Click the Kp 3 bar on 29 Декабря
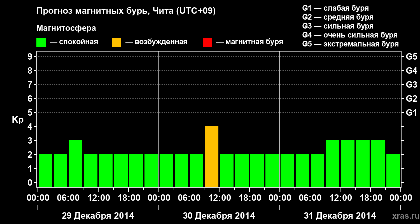Viewport: 420px width, 224px height. [x=76, y=164]
